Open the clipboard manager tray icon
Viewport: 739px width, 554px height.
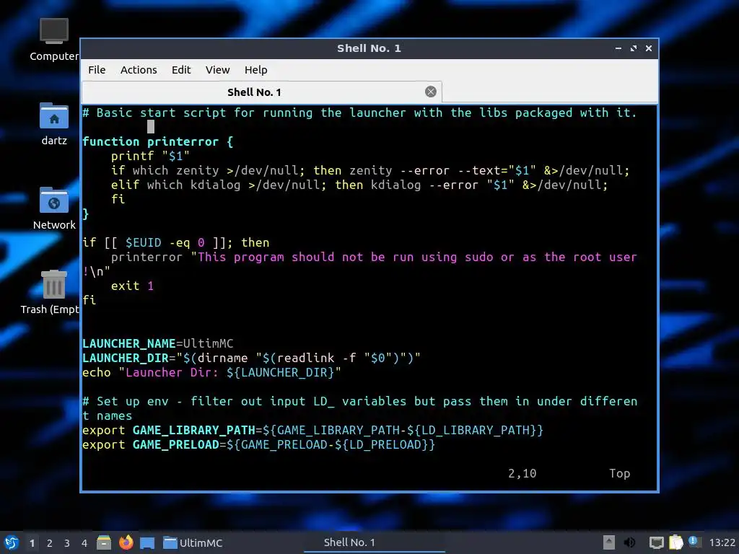click(675, 542)
